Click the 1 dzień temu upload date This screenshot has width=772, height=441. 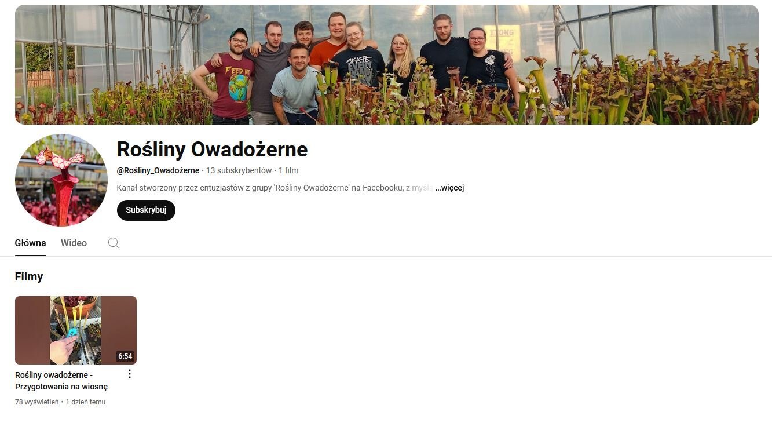pos(86,402)
